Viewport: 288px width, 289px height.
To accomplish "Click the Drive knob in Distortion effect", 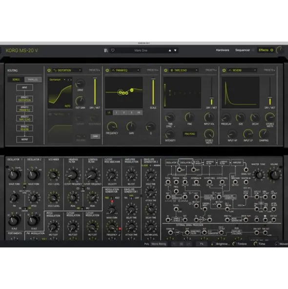I will (80, 84).
